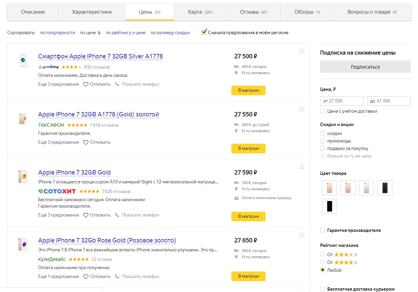Screen dimensions: 418x292
Task: Select matte black color swatch
Action: [x=385, y=188]
